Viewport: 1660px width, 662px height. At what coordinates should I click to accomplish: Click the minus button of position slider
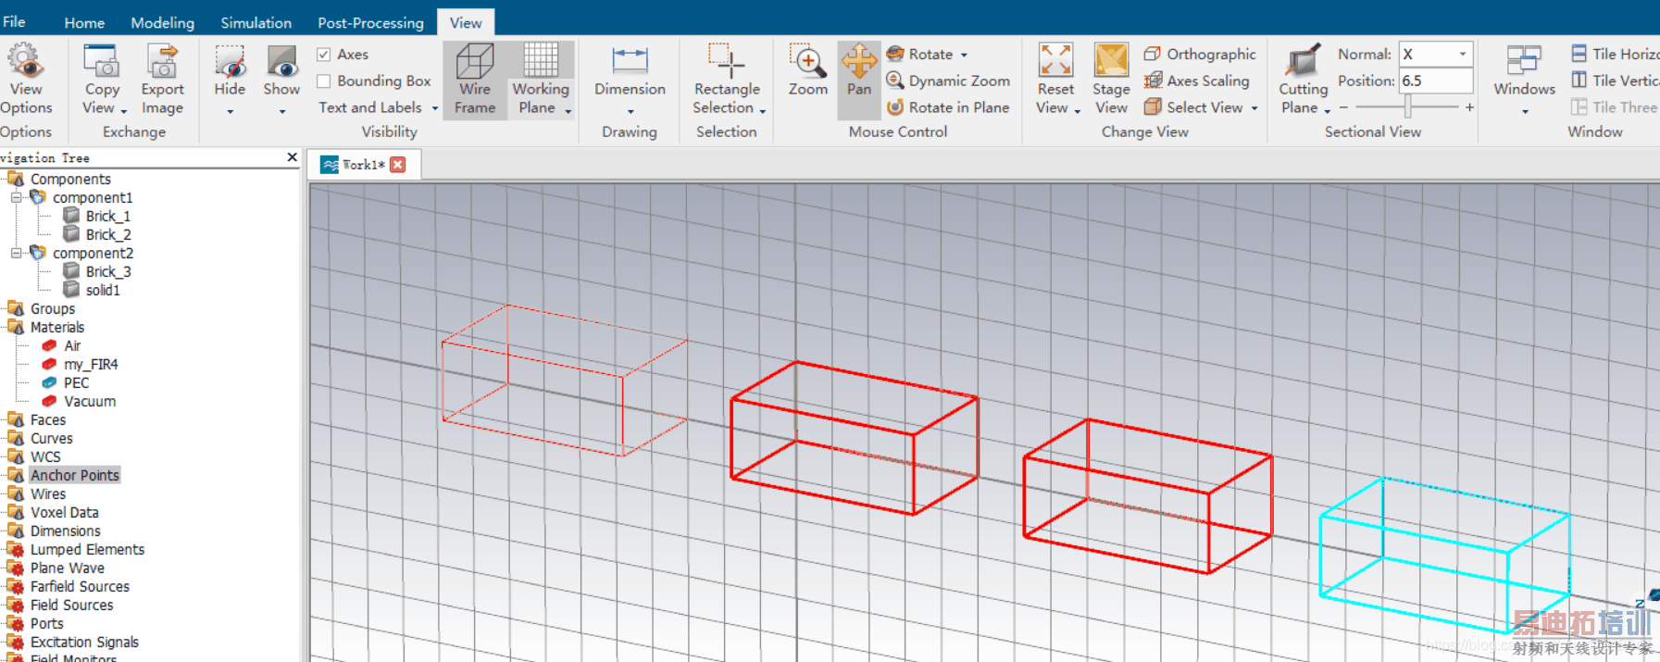[x=1344, y=107]
